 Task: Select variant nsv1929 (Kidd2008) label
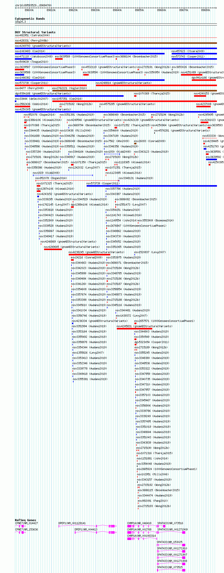click(46, 173)
